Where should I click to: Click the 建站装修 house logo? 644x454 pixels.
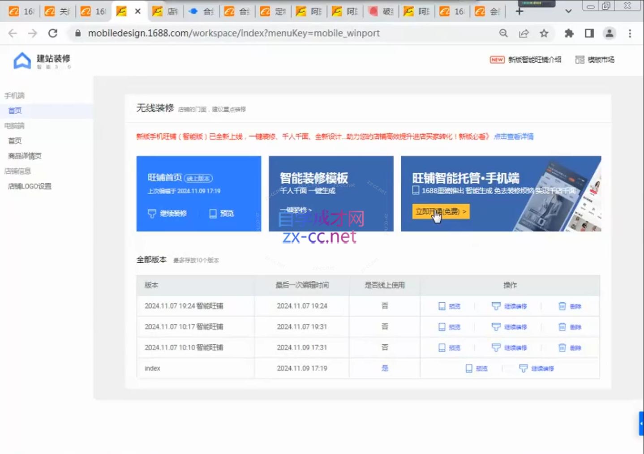point(22,60)
